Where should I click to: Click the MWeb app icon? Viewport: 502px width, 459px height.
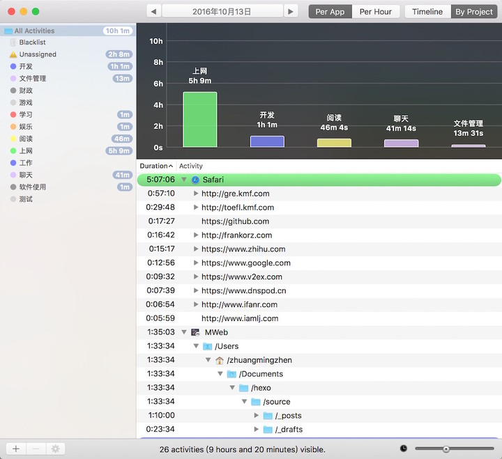click(x=195, y=332)
